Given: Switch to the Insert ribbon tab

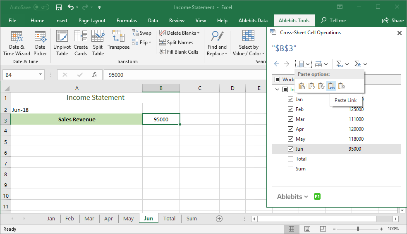Looking at the screenshot, I should 61,21.
